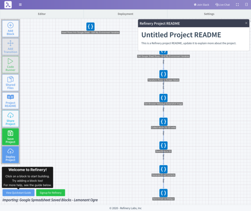Screen dimensions: 251x211
Task: Select the Add Transition tool
Action: pos(11,47)
